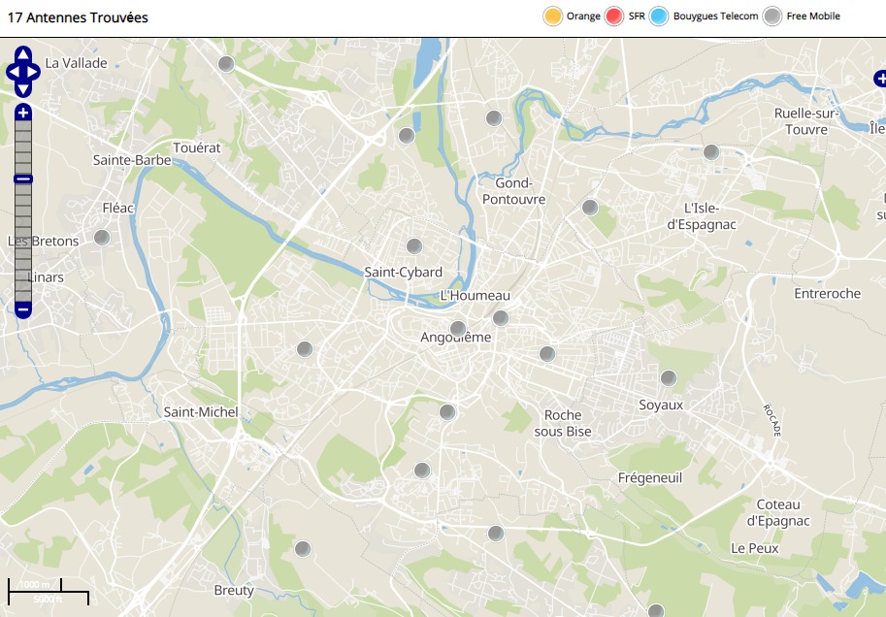
Task: Zoom out using the bottom minus button
Action: (x=23, y=309)
